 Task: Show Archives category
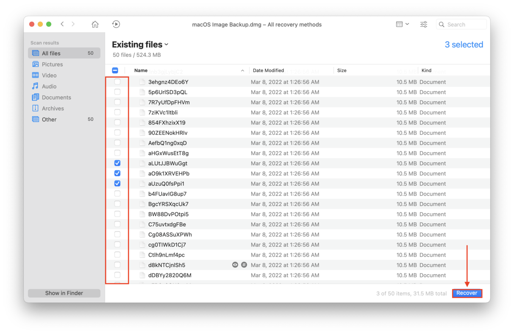pos(64,109)
